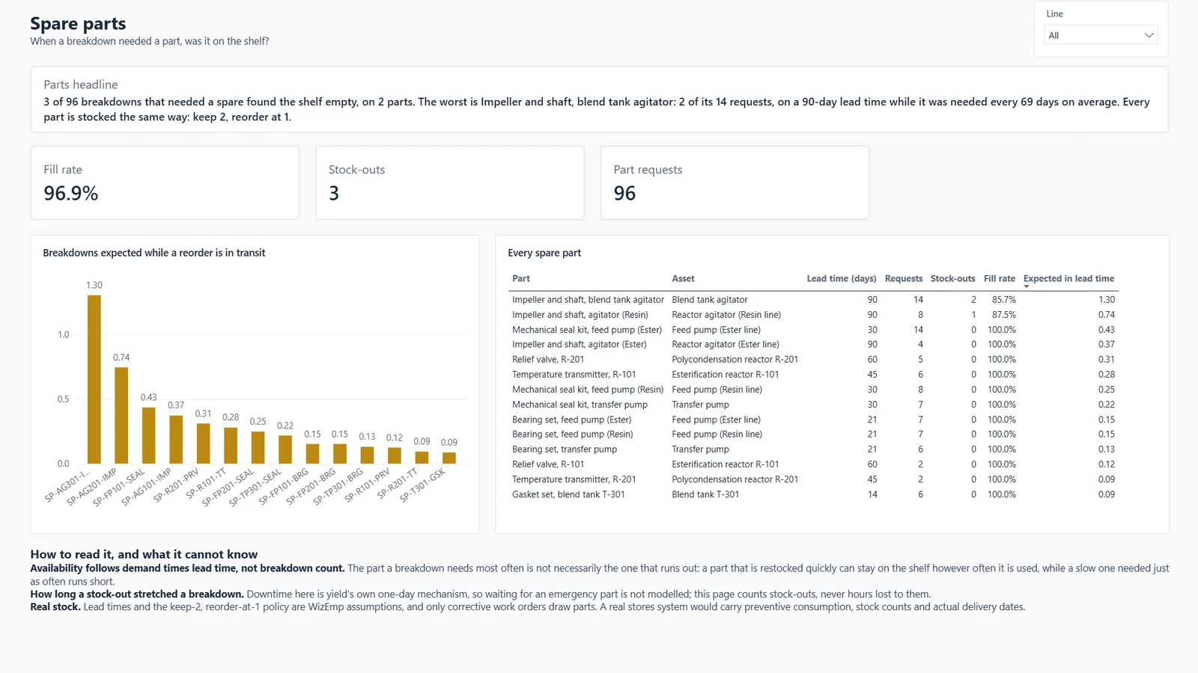Click axis label SP-T301-GSK
Viewport: 1198px width, 673px height.
point(423,485)
